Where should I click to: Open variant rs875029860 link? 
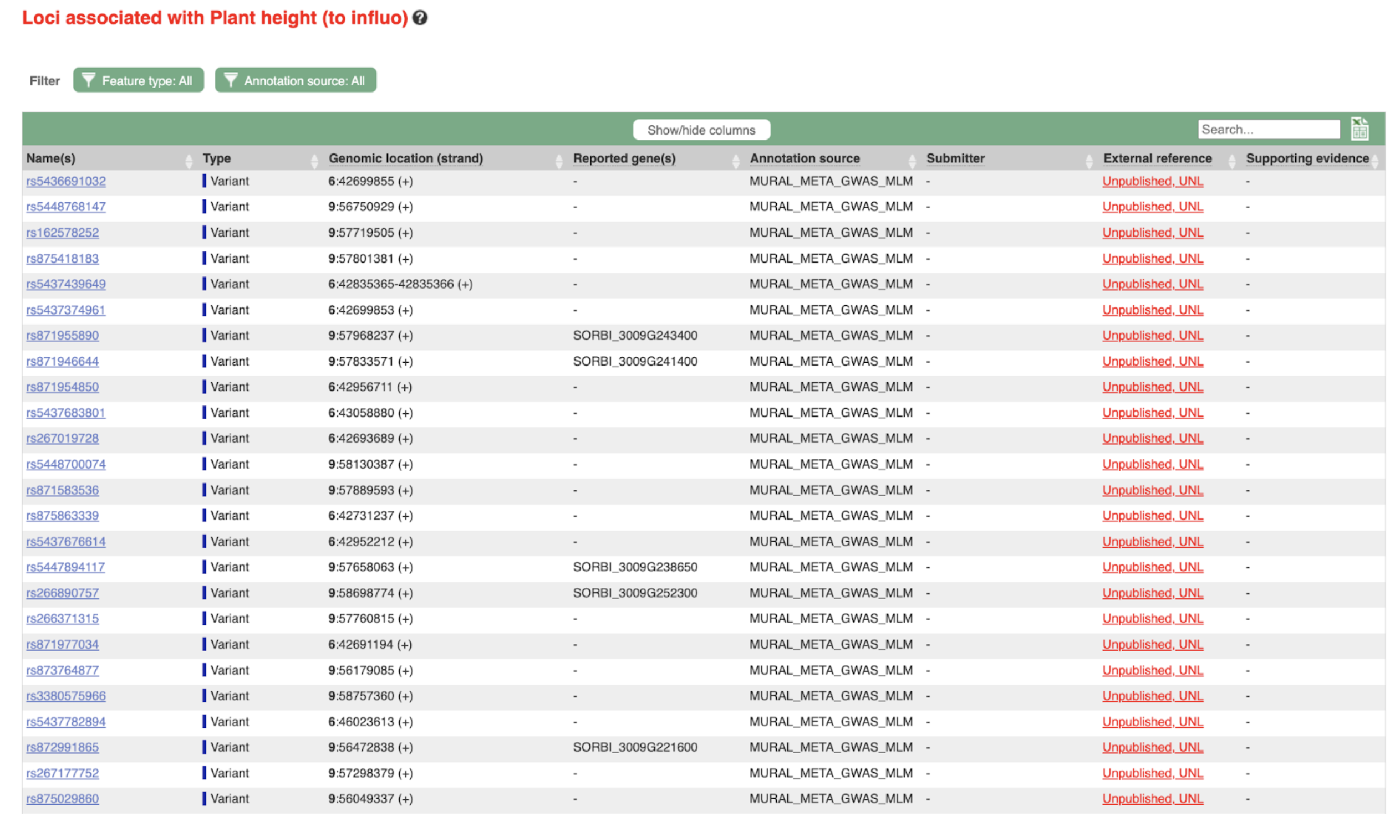coord(62,798)
